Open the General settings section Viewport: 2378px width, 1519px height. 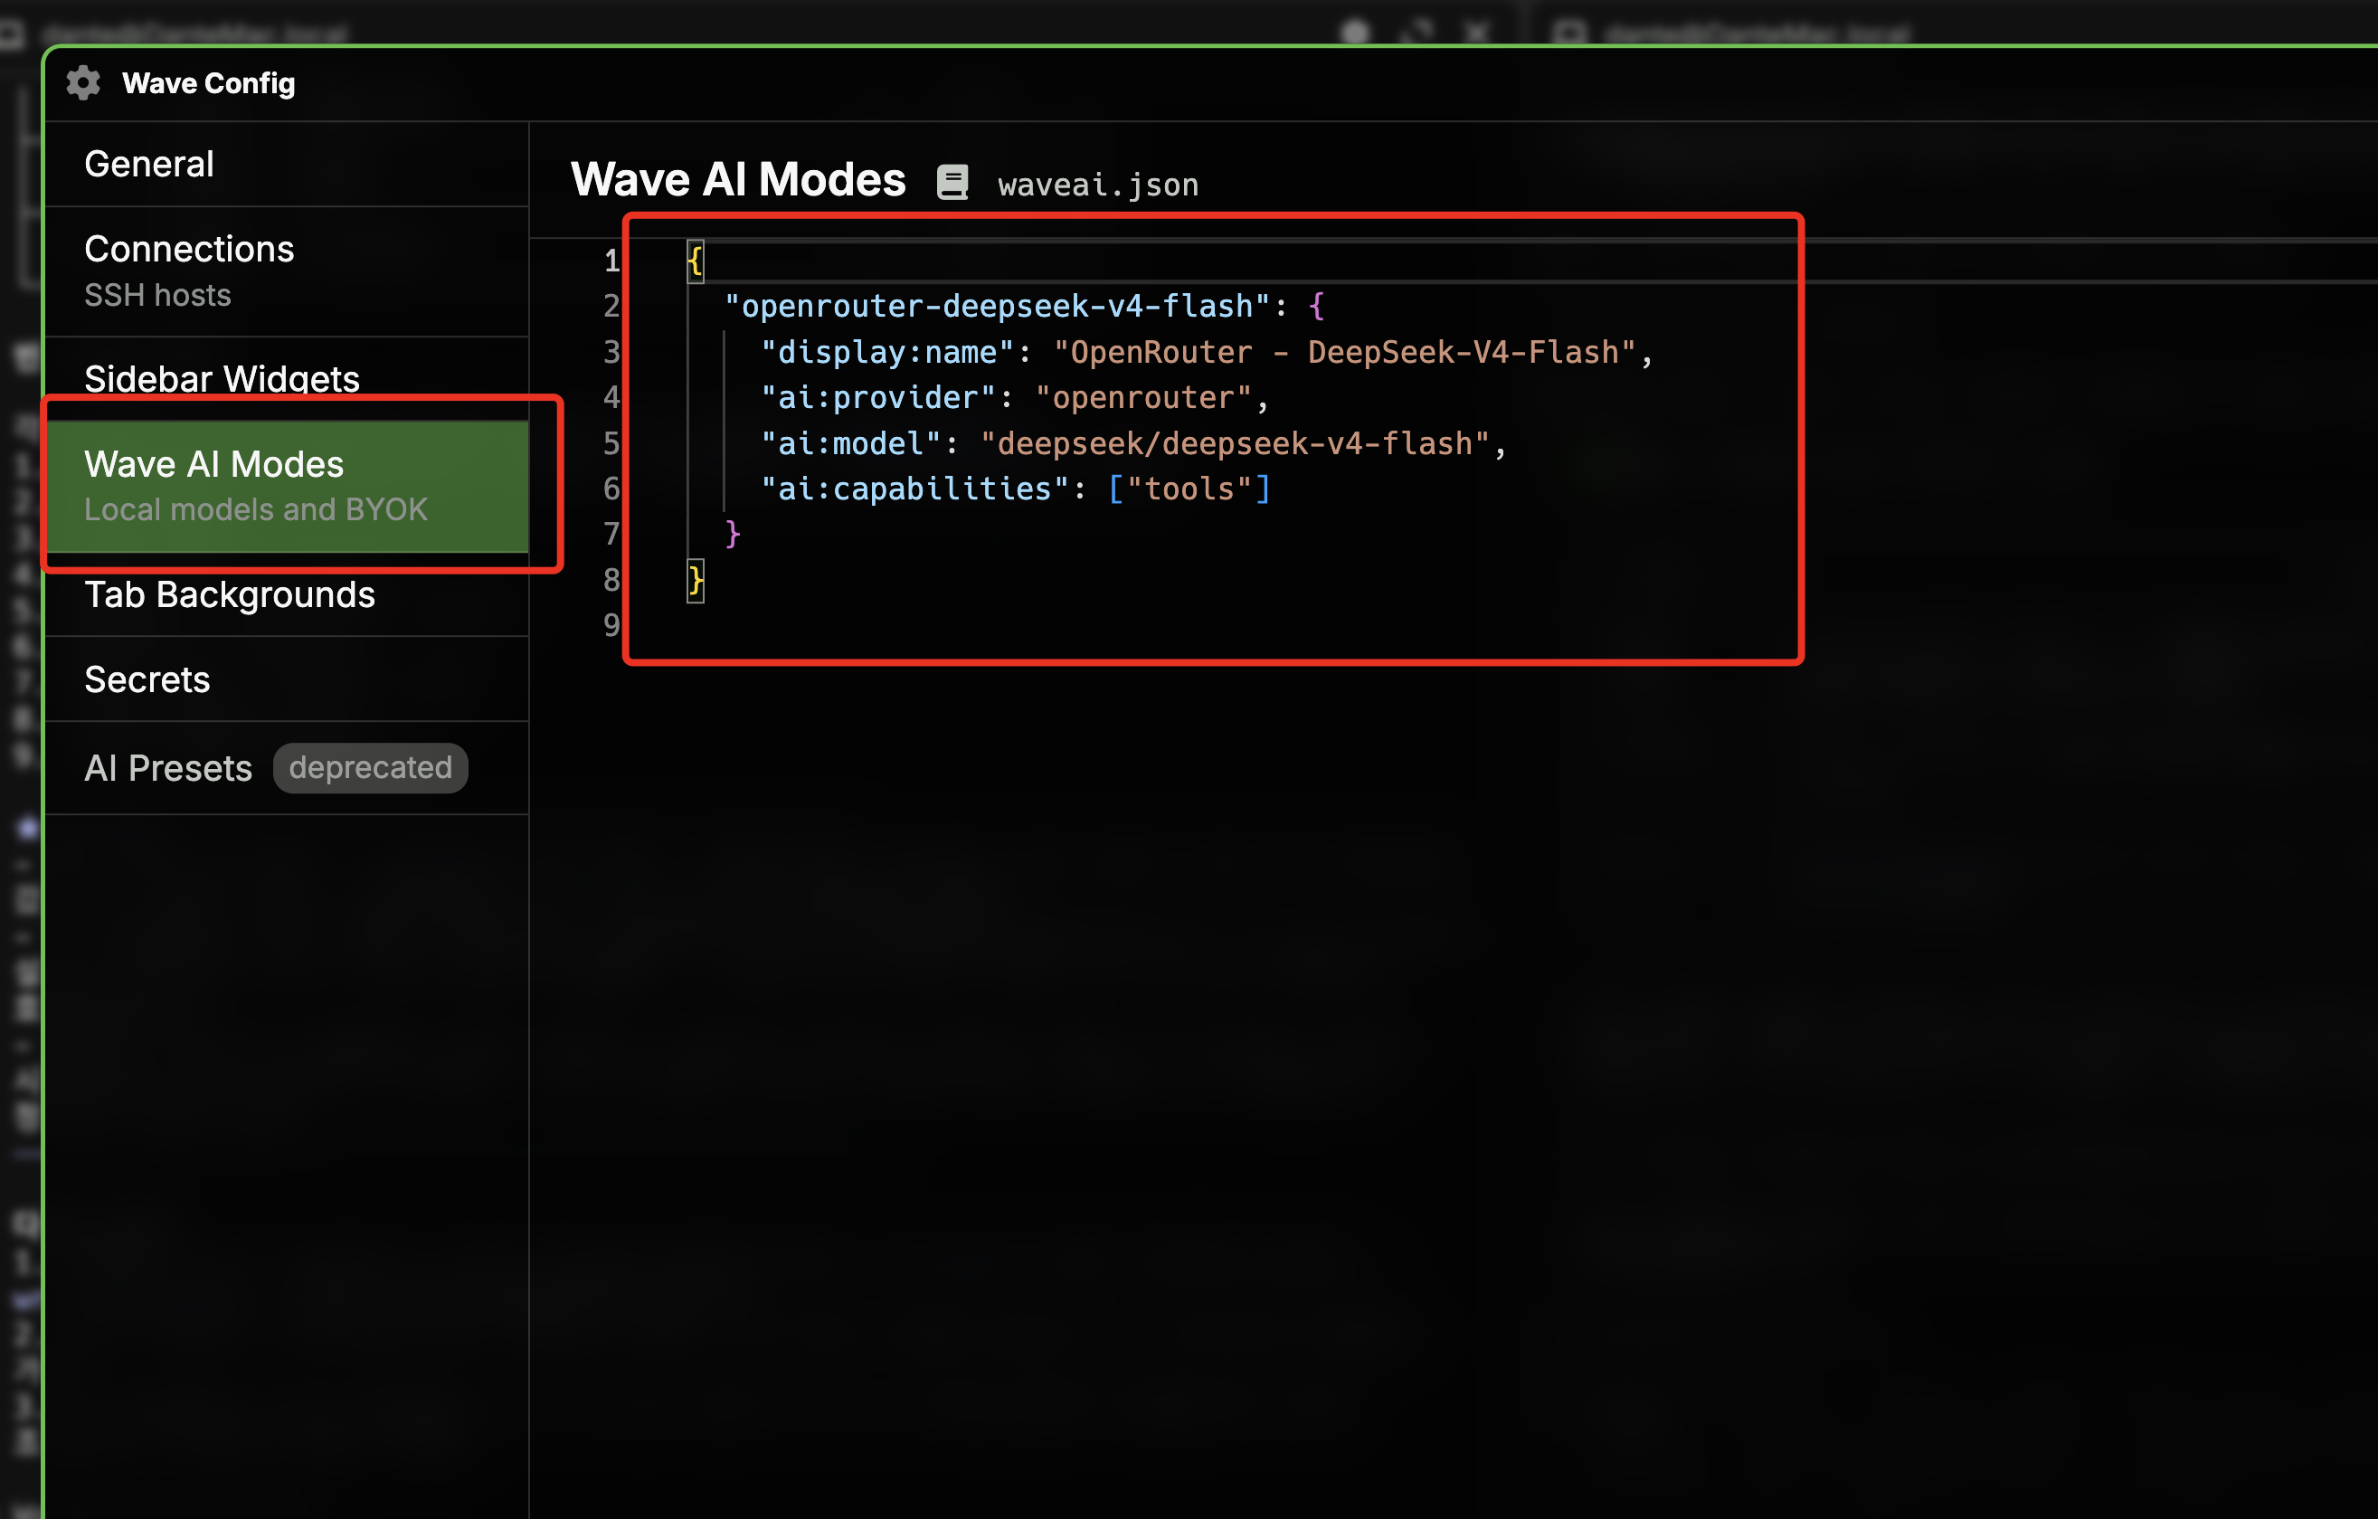click(287, 164)
